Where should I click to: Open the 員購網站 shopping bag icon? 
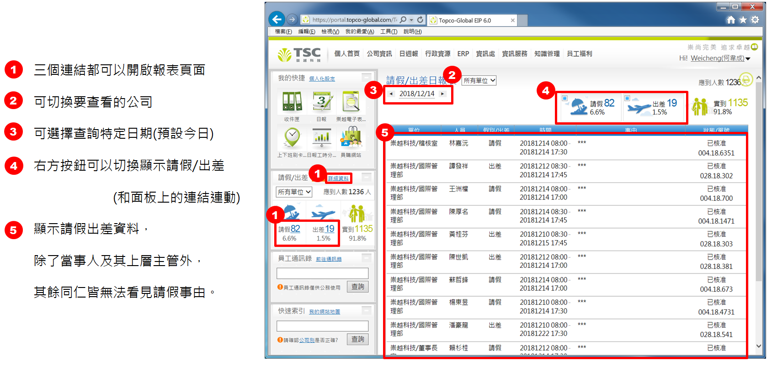click(351, 138)
